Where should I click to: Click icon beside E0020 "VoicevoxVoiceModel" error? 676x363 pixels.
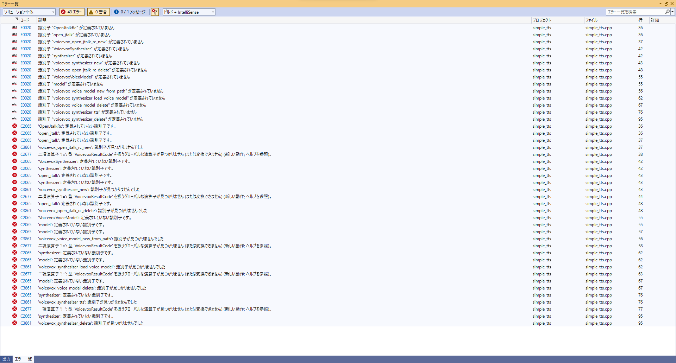click(x=14, y=77)
